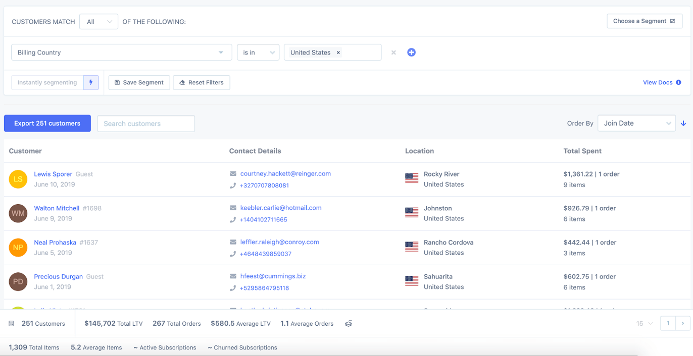693x356 pixels.
Task: Open Walton Mitchell's customer profile
Action: point(57,208)
